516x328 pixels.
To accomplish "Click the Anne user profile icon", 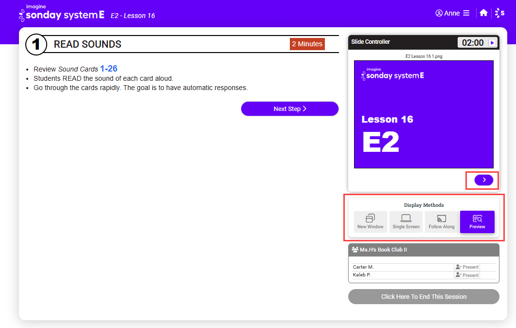I will click(439, 13).
